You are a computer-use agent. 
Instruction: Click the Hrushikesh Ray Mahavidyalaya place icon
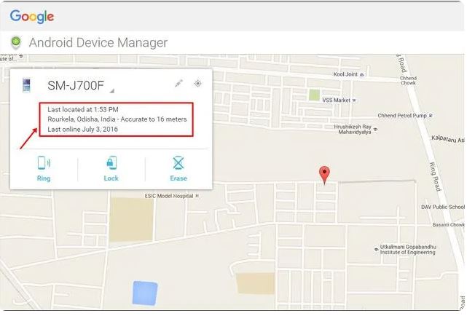tap(376, 130)
